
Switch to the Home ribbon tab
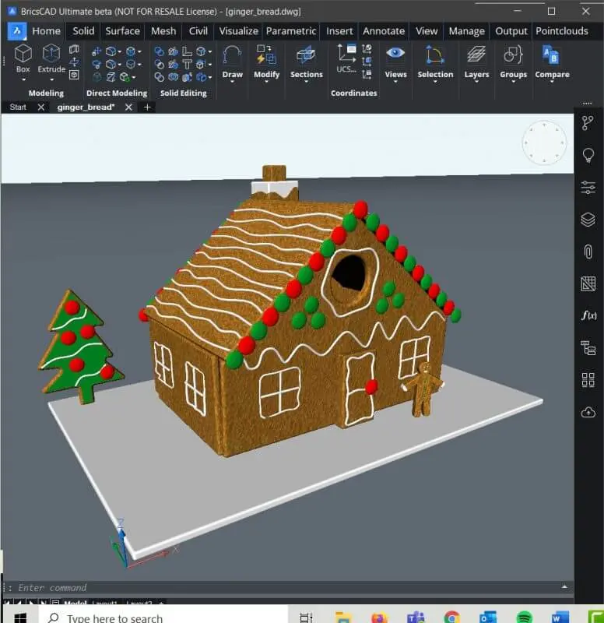click(x=47, y=31)
